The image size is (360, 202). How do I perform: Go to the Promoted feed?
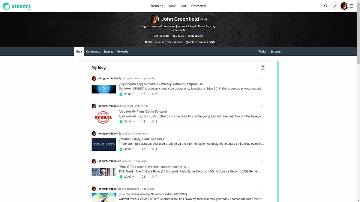click(198, 6)
